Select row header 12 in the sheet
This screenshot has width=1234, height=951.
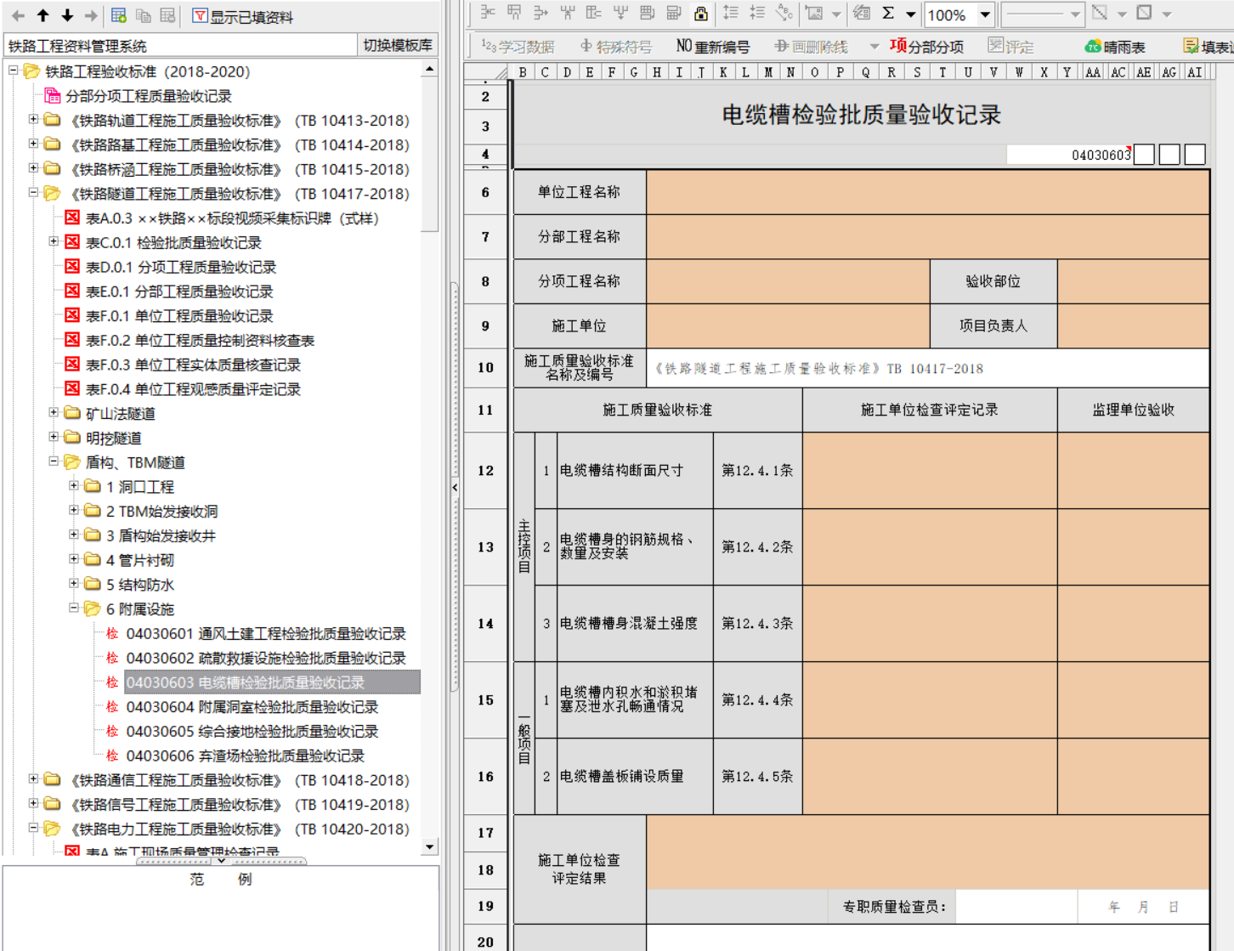485,470
